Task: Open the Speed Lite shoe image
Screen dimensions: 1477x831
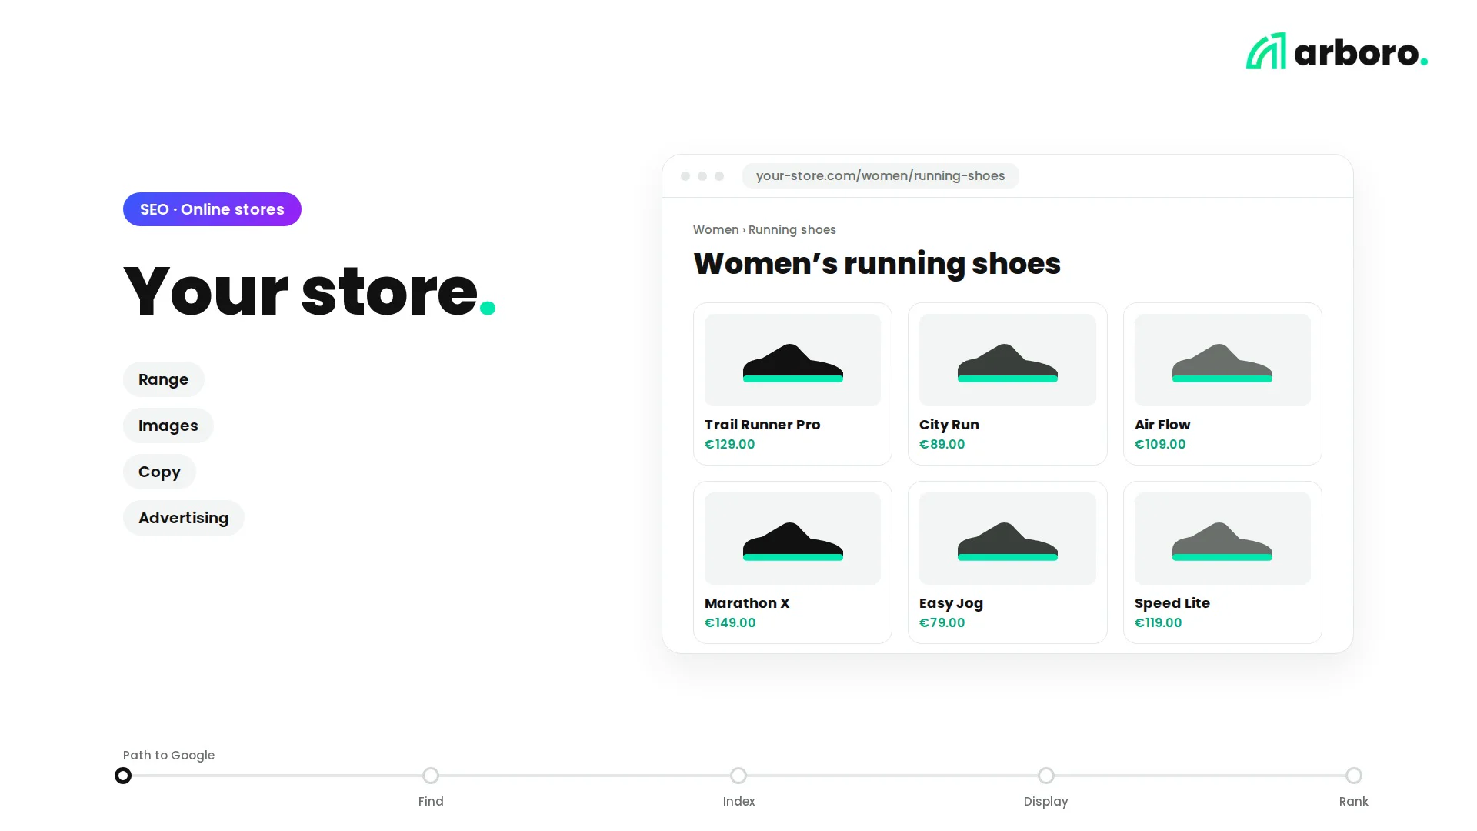Action: point(1222,539)
